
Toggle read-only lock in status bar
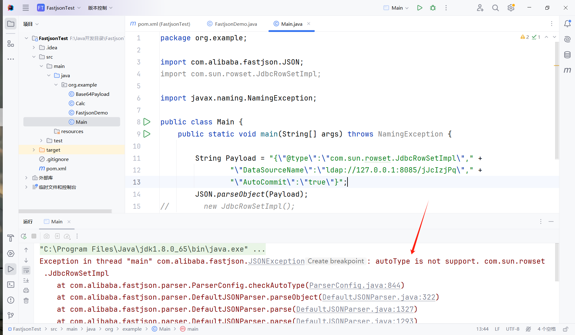click(x=566, y=329)
